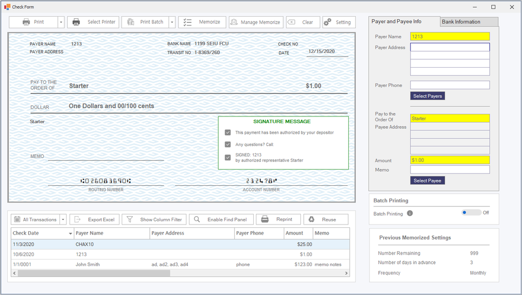Click the Select Printer icon
The width and height of the screenshot is (522, 295).
[76, 22]
